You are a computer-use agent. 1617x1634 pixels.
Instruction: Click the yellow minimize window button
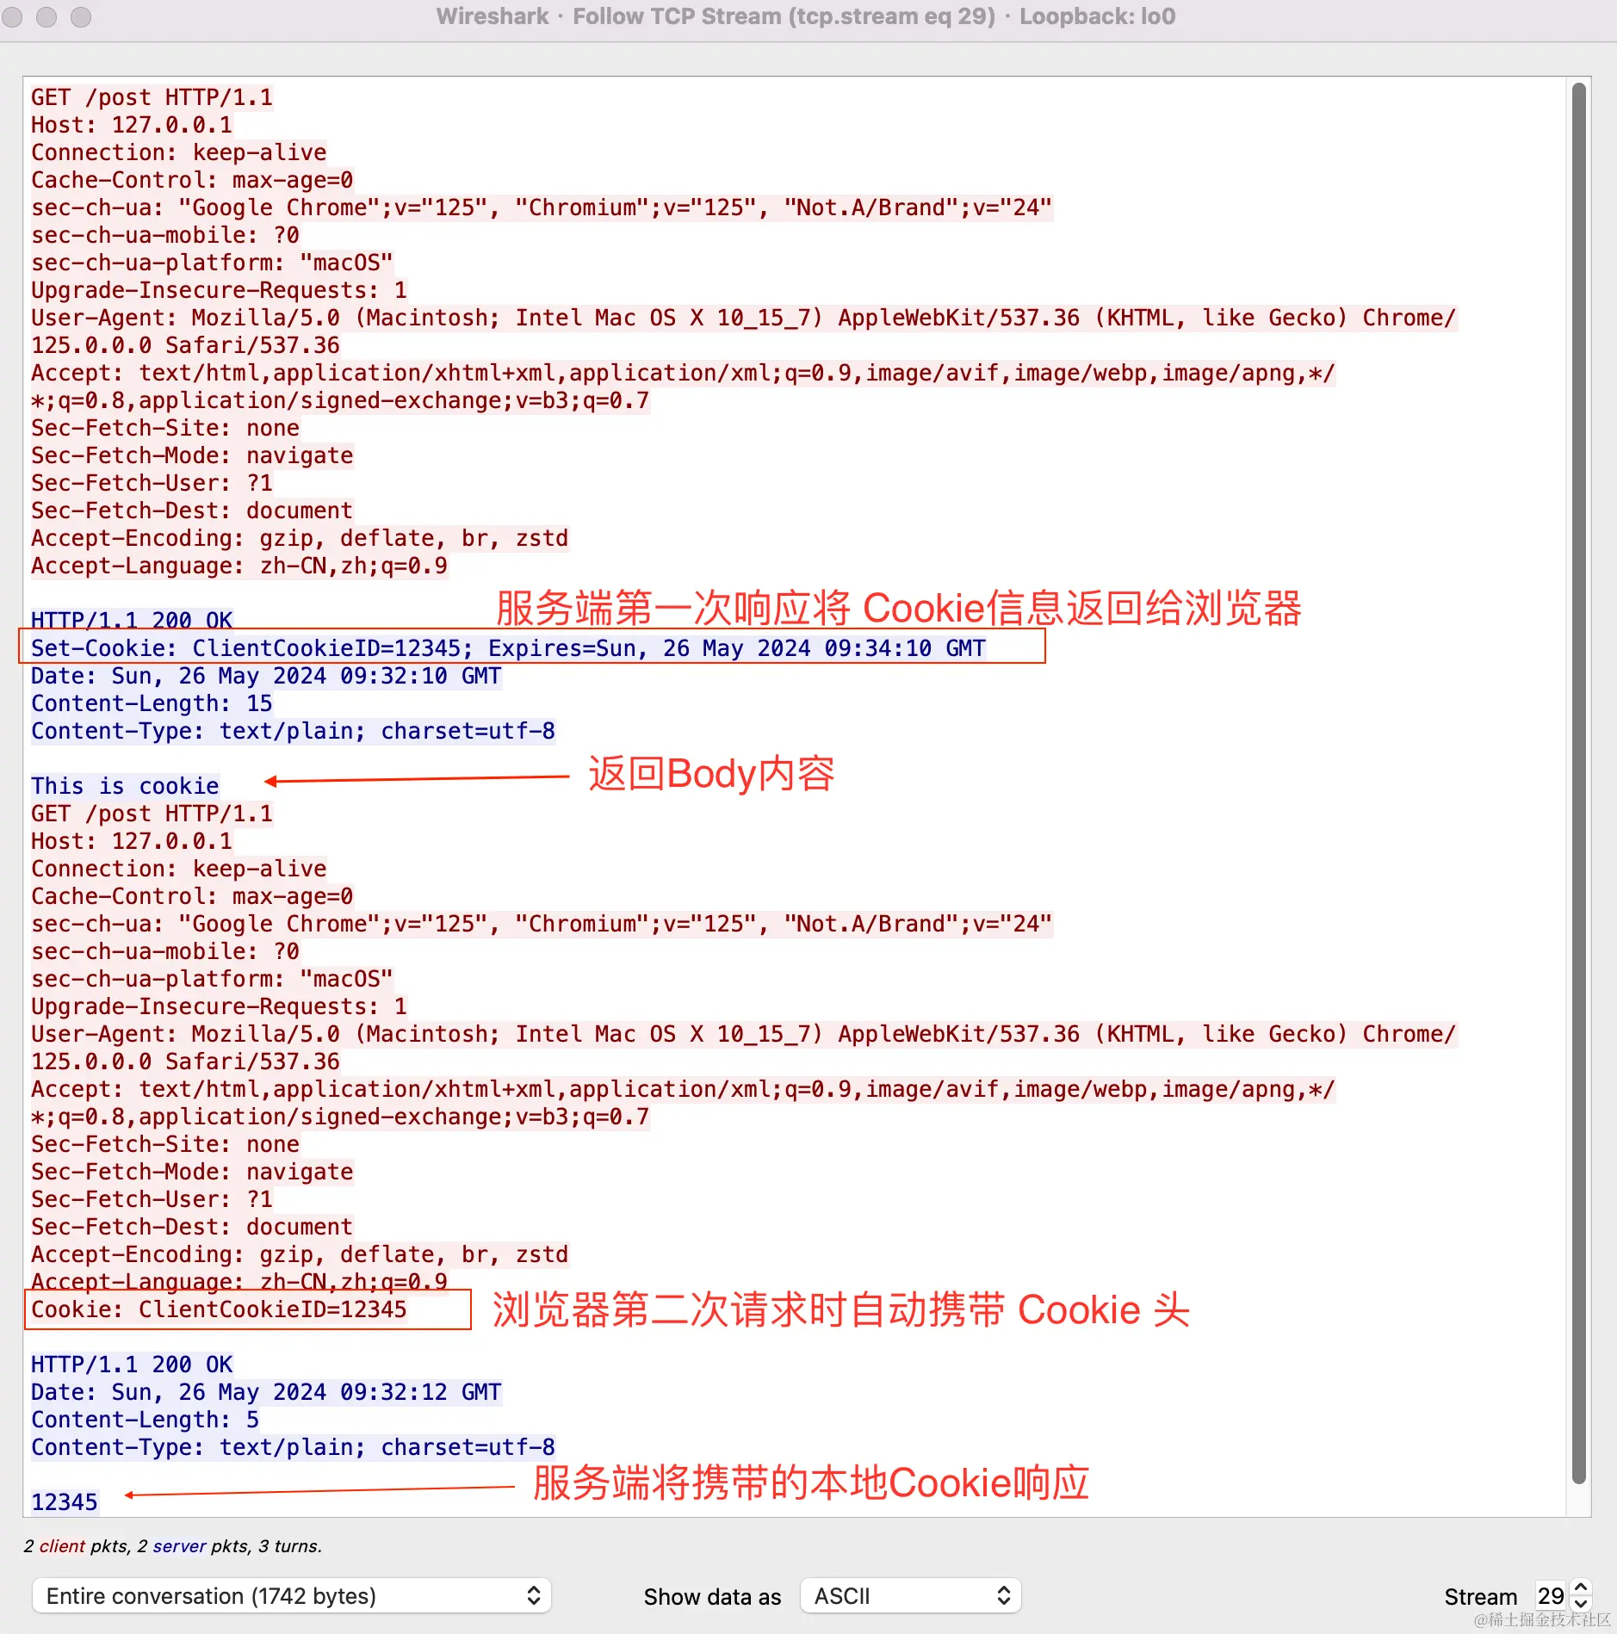click(46, 16)
